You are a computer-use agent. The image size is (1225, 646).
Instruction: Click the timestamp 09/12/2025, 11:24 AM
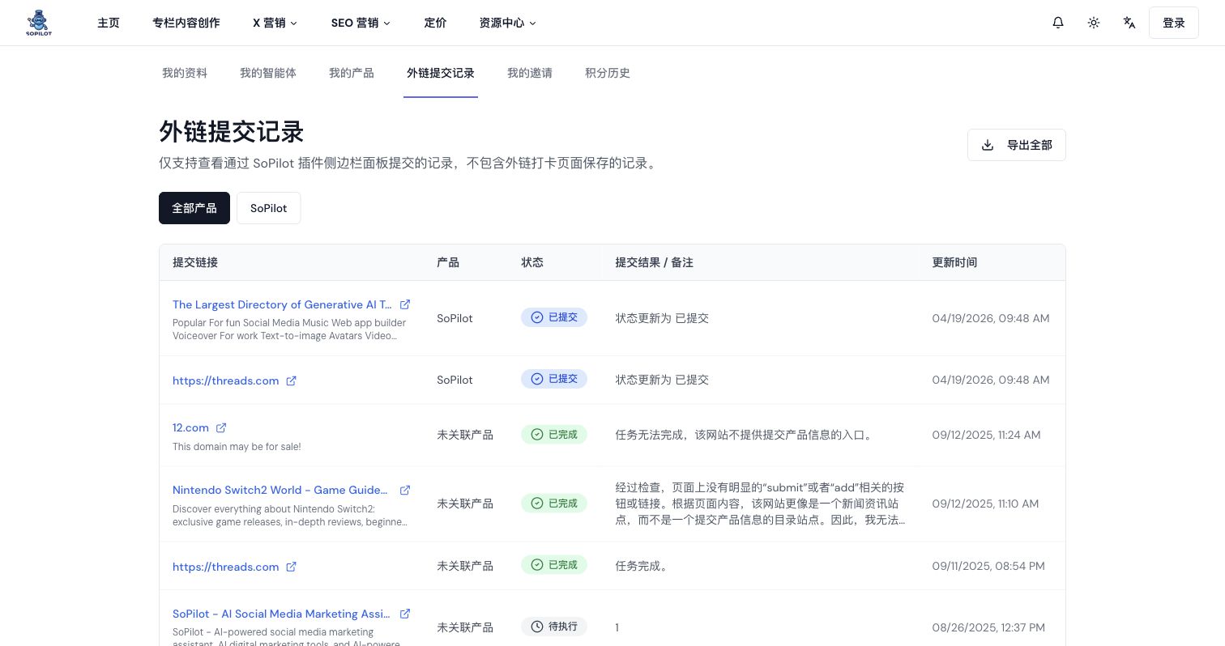(x=987, y=435)
